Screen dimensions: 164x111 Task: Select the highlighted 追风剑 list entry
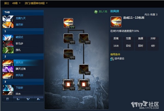click(23, 63)
